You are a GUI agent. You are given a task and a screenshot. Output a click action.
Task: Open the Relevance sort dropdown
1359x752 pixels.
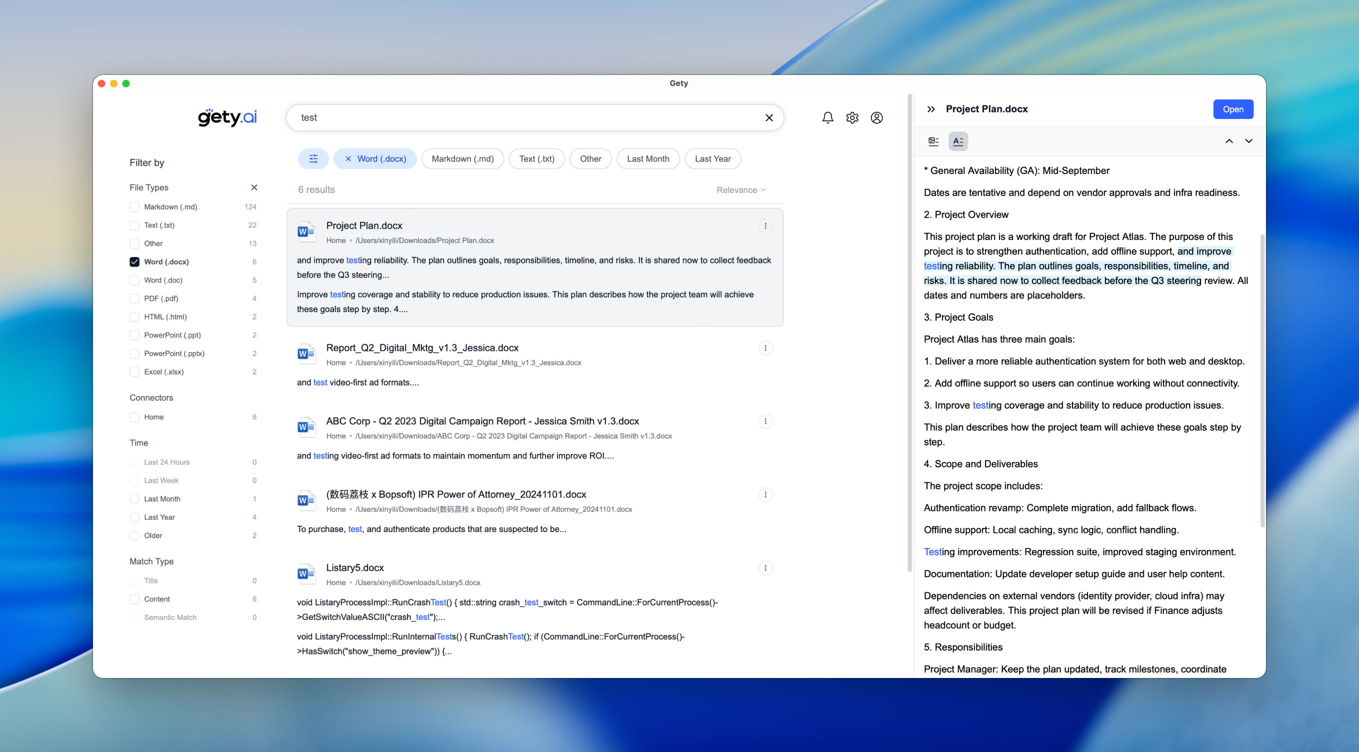(x=740, y=190)
